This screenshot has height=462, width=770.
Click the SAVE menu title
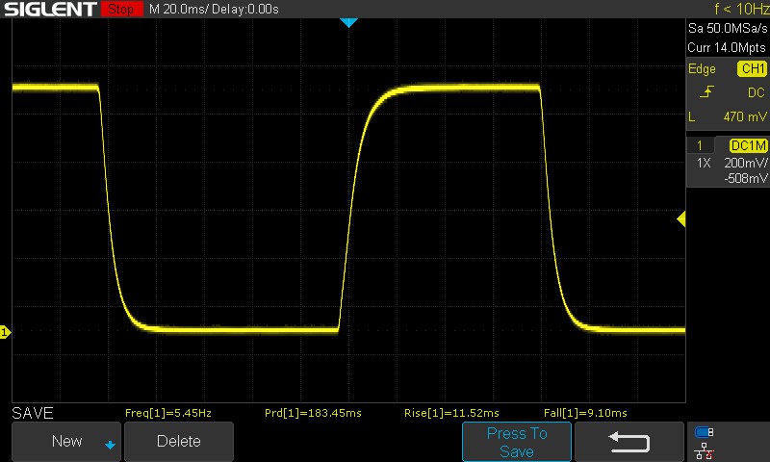pos(33,413)
